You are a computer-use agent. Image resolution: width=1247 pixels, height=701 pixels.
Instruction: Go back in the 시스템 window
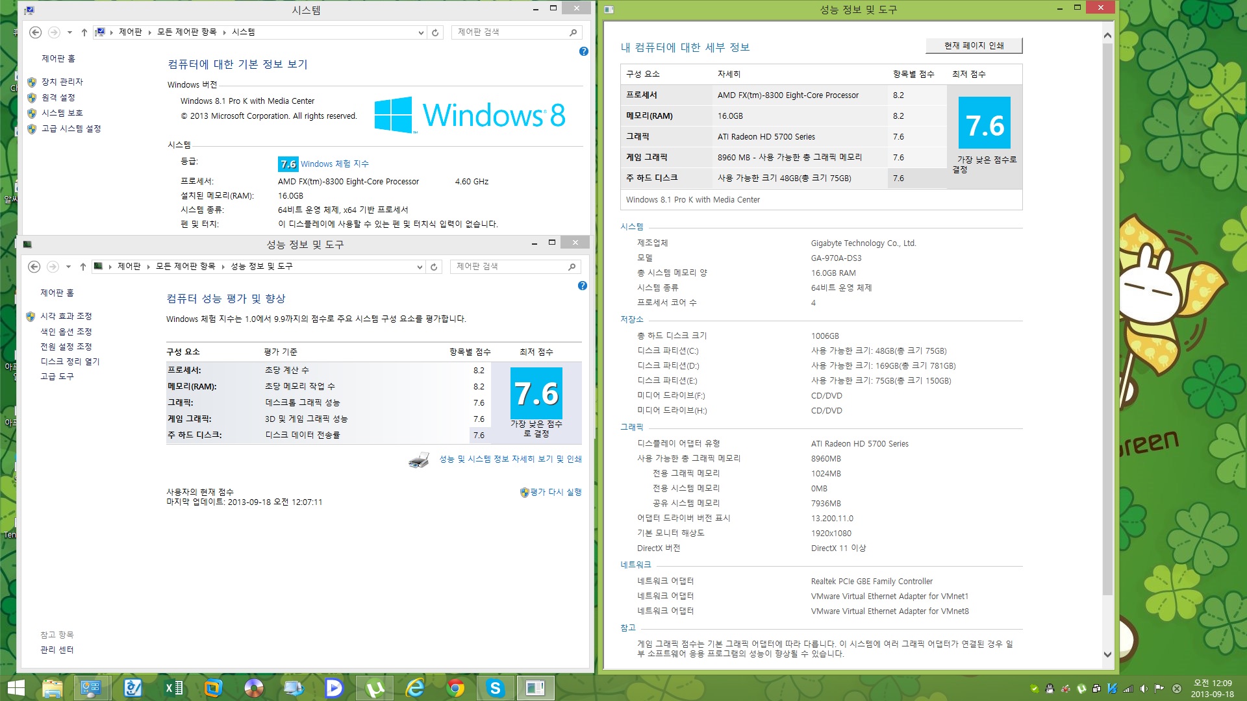point(36,32)
